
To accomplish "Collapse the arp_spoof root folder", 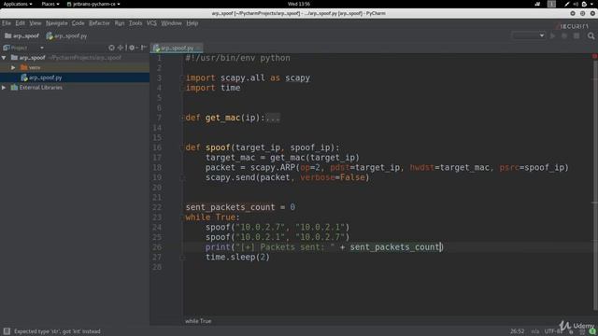I will [4, 58].
